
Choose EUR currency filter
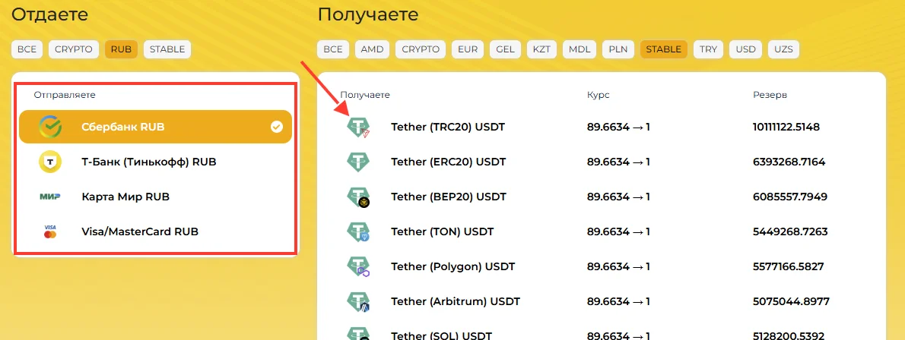(468, 49)
